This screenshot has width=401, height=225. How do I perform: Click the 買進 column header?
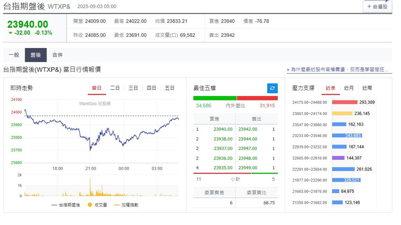(214, 119)
